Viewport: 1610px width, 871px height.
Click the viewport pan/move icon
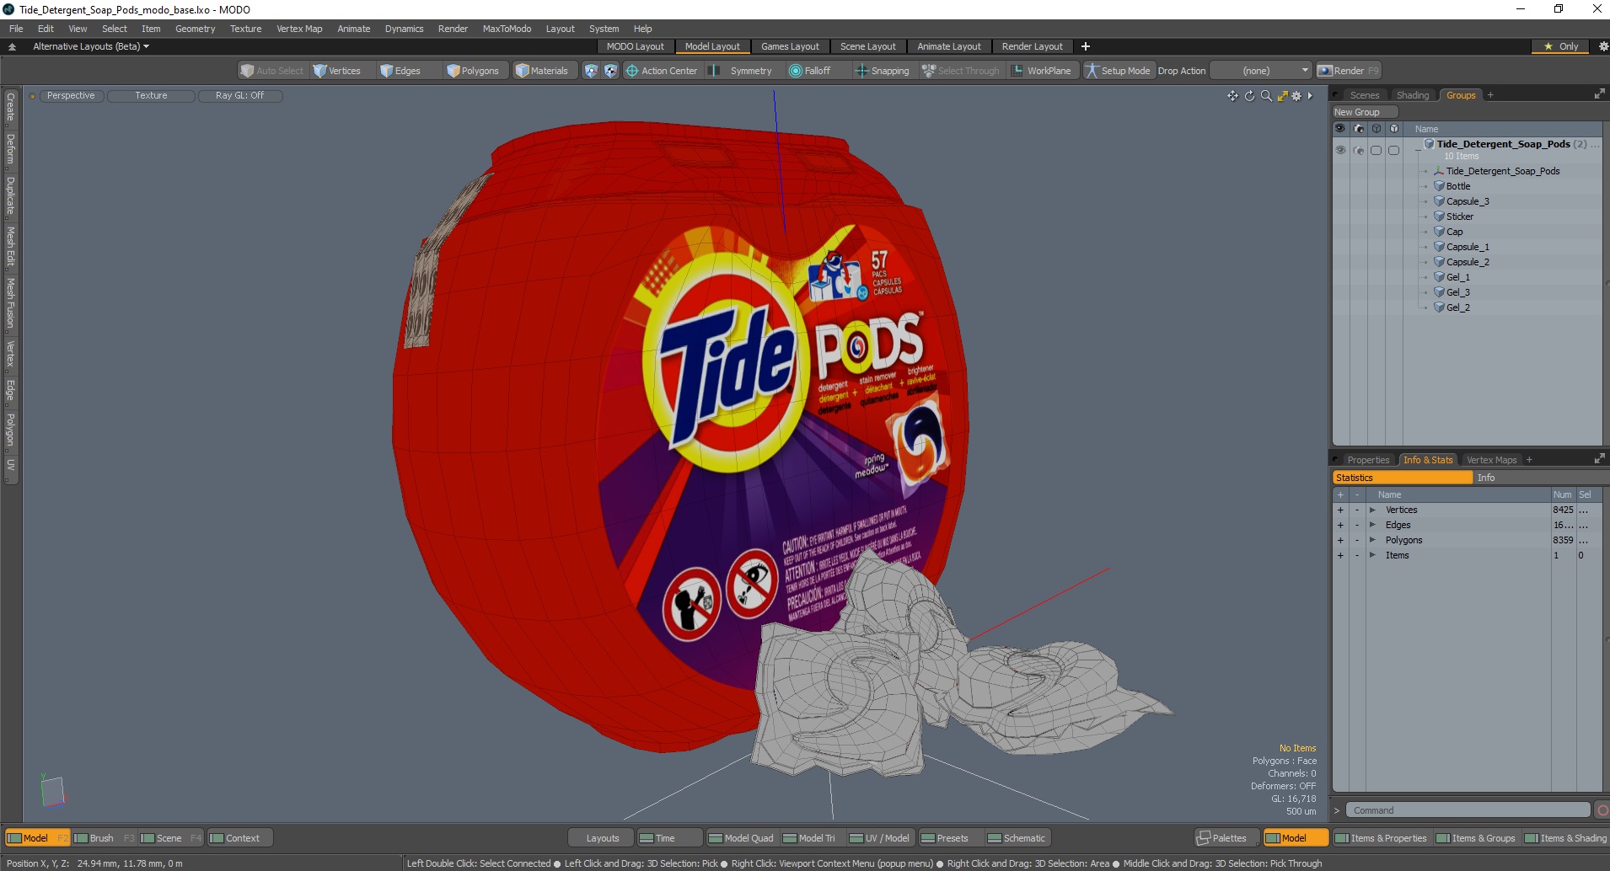(x=1232, y=96)
